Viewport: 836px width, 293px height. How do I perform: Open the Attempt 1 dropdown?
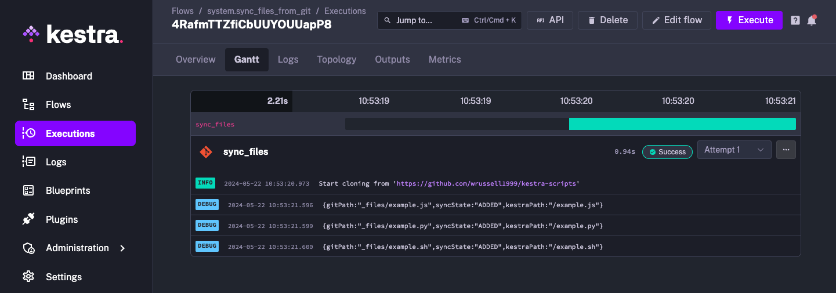734,150
